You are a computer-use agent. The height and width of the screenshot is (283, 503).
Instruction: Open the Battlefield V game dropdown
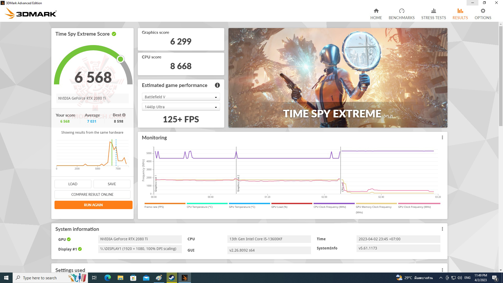point(181,97)
